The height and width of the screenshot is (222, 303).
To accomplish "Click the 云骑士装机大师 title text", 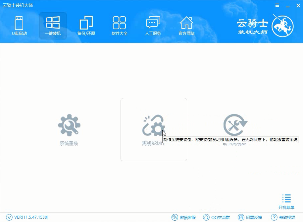I will (18, 5).
